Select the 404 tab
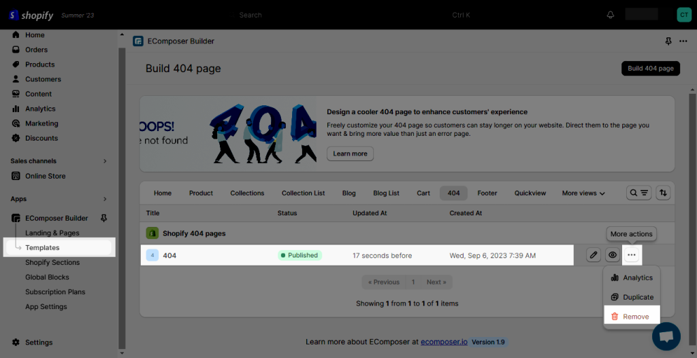 click(x=453, y=193)
